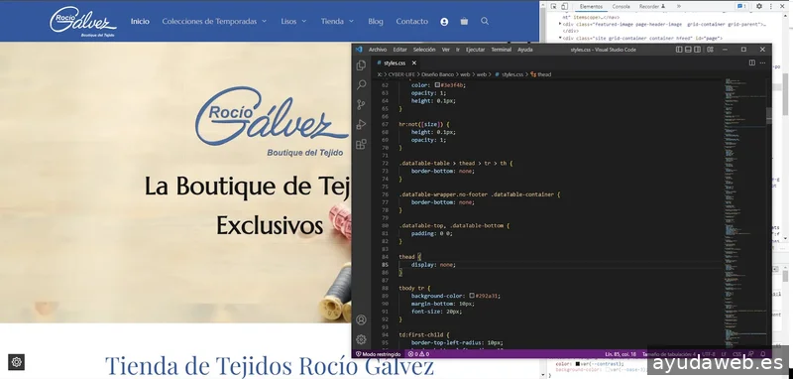Click the VS Code editor vertical scrollbar
The image size is (793, 379).
[x=769, y=212]
